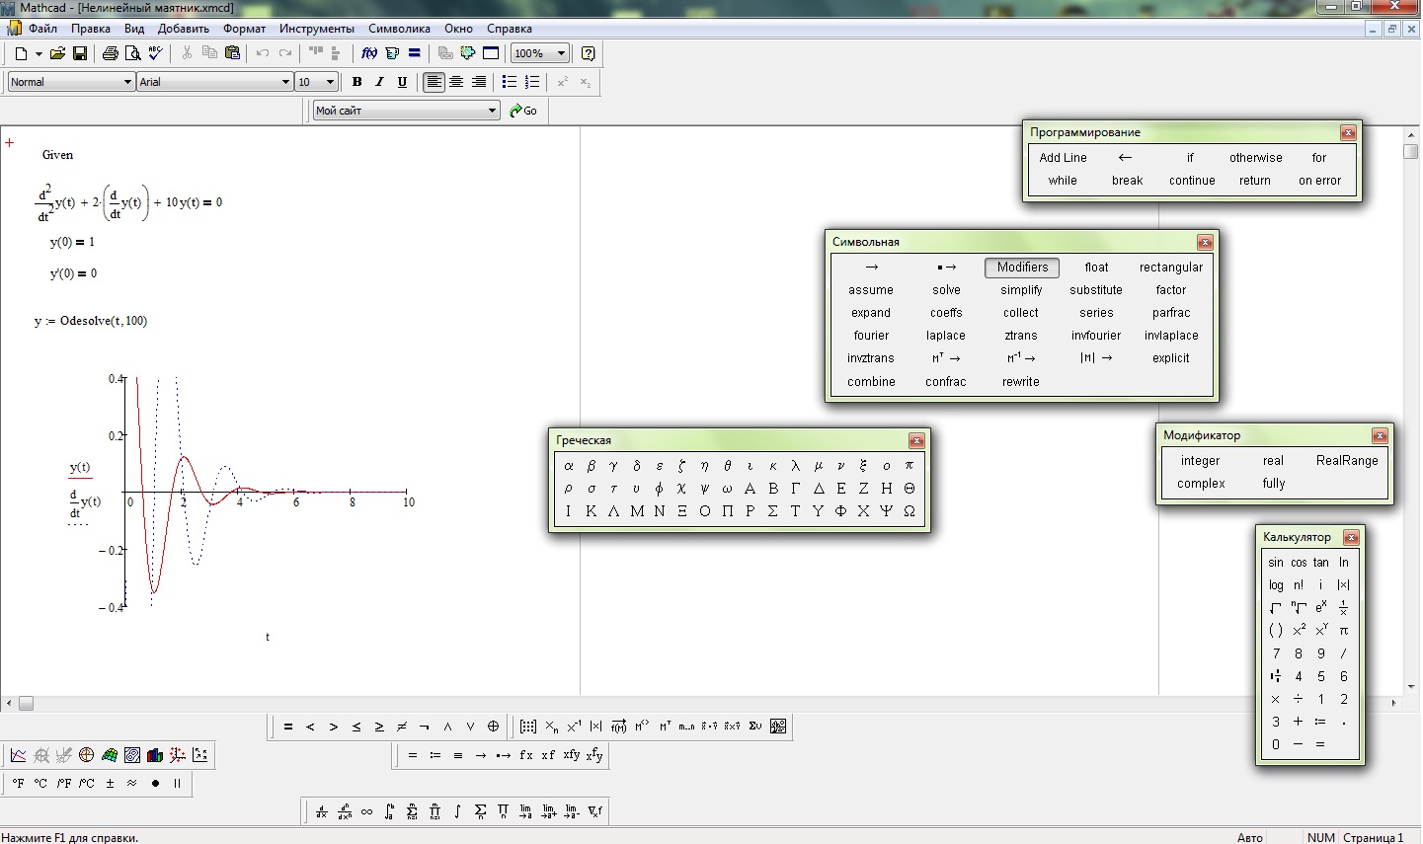Screen dimensions: 1423x844
Task: Click Add Line in Программирование panel
Action: (x=1063, y=158)
